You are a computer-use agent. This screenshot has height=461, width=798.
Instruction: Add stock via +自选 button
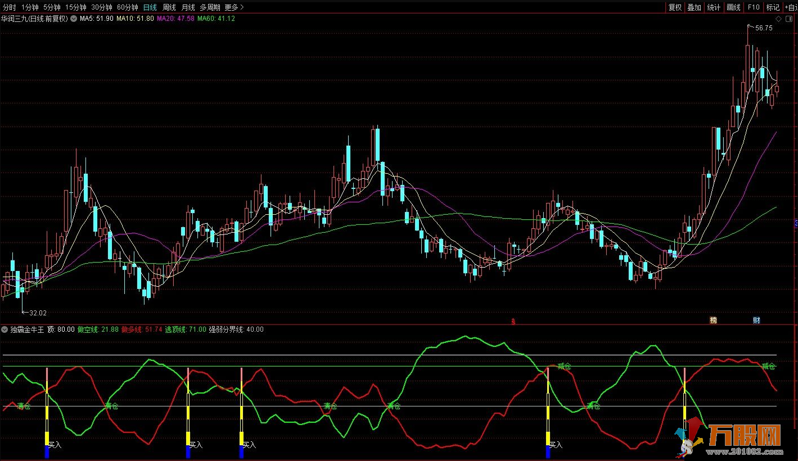[x=791, y=7]
